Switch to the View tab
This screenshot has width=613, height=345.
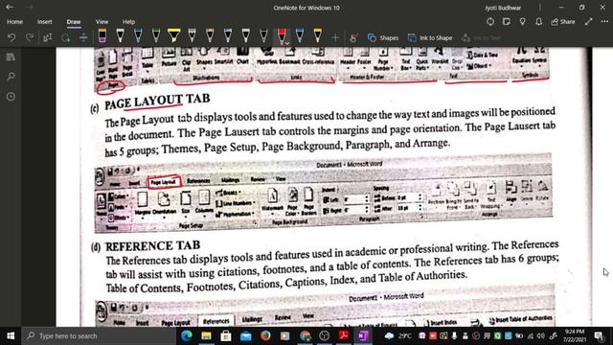coord(102,22)
